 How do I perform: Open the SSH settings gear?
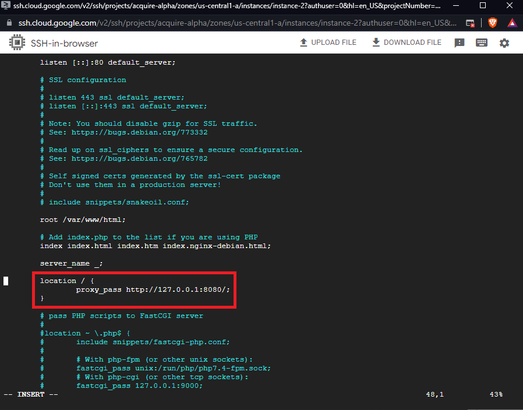(504, 43)
